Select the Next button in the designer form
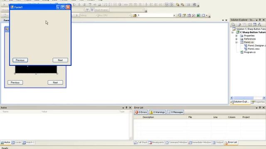266x149 pixels. point(55,82)
